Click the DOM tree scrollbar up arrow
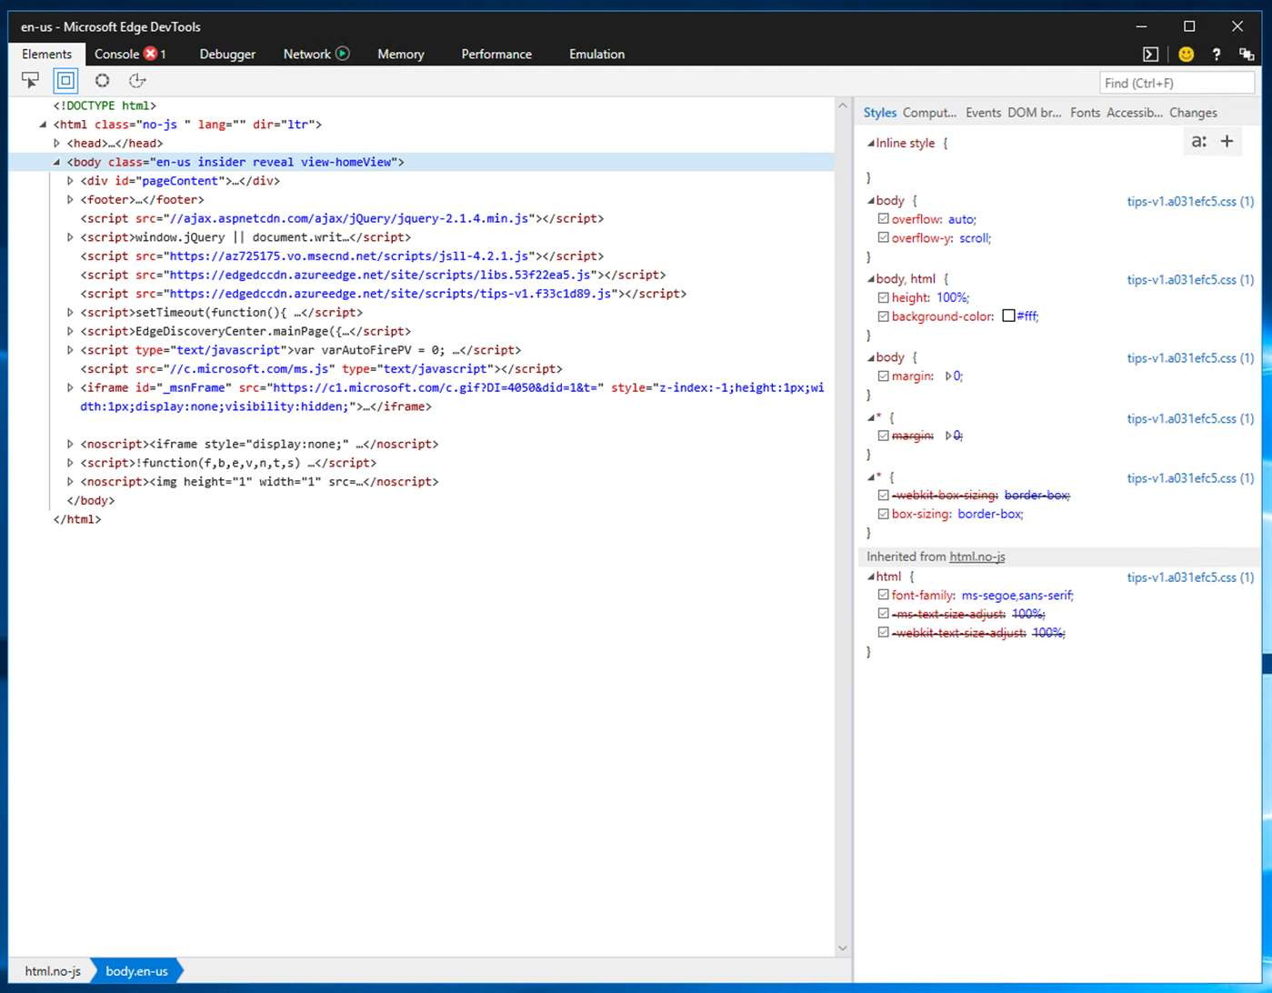 pos(843,106)
